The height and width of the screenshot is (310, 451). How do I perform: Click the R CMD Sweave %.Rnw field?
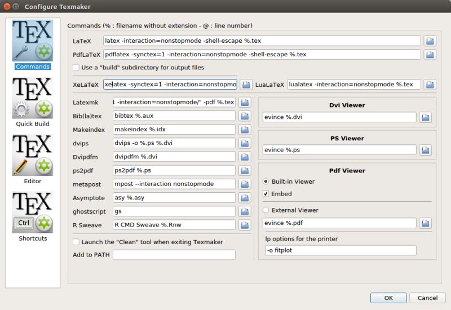pyautogui.click(x=174, y=224)
